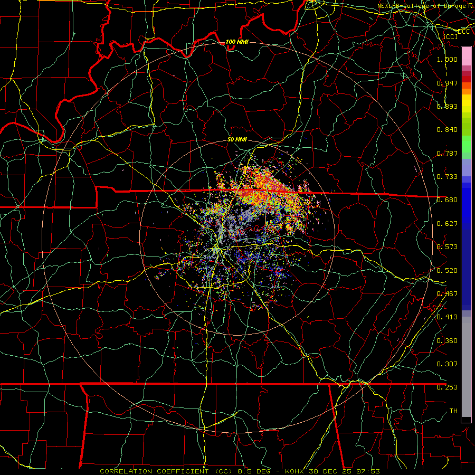The image size is (475, 475).
Task: Click the 0.680 scale value
Action: click(x=447, y=200)
